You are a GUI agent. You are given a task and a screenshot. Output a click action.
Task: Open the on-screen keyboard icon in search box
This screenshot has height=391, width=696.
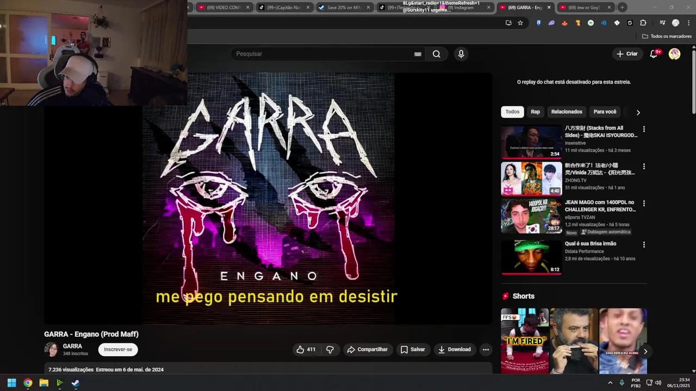click(x=418, y=54)
